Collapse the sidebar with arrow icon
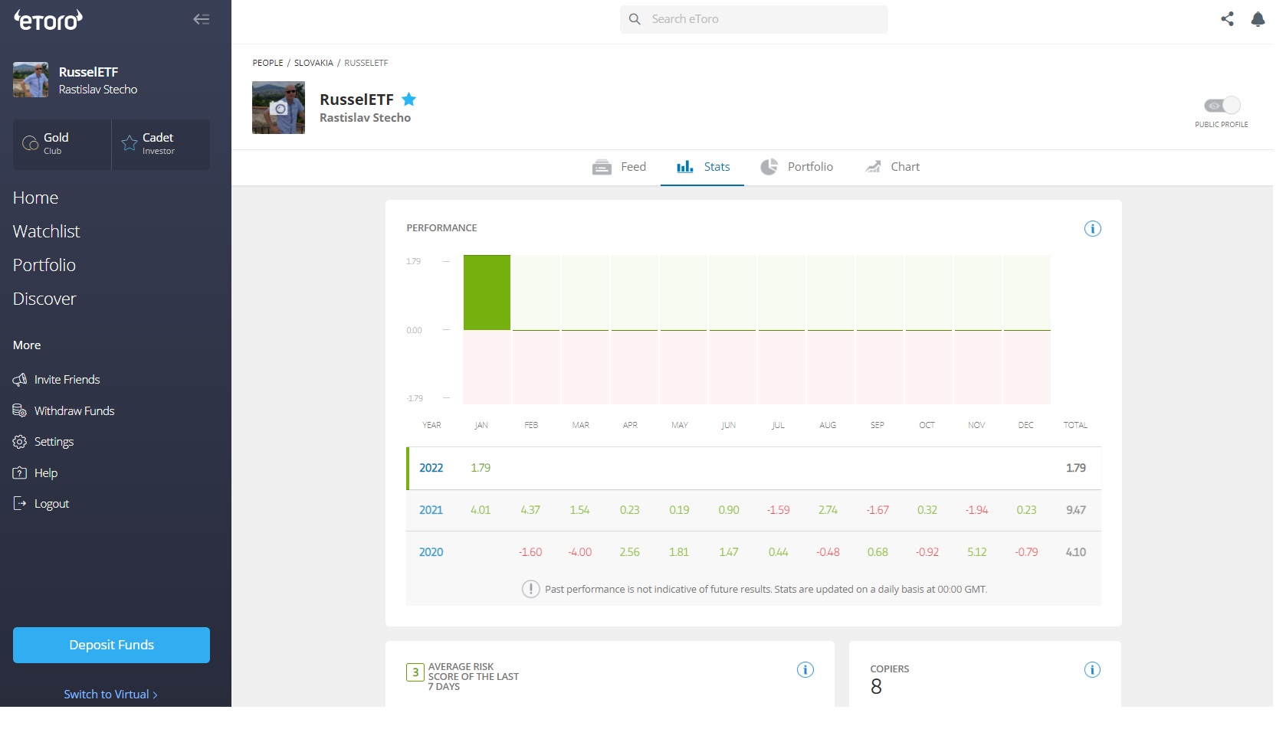Viewport: 1286px width, 729px height. click(202, 19)
